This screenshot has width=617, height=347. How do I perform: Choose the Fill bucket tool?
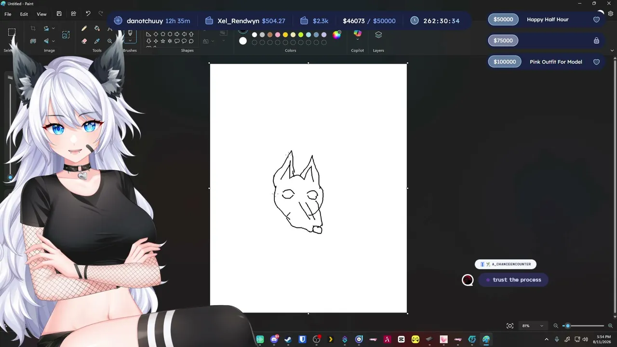pyautogui.click(x=97, y=29)
